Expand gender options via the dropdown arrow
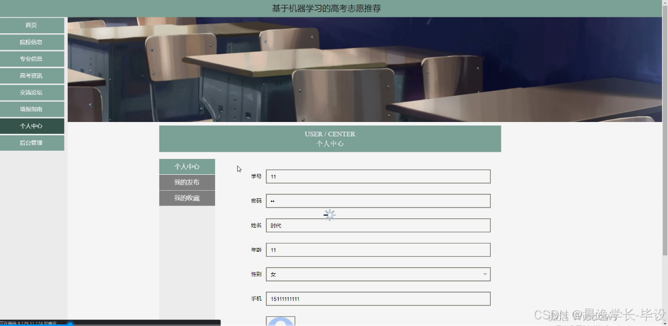668x326 pixels. pyautogui.click(x=485, y=274)
